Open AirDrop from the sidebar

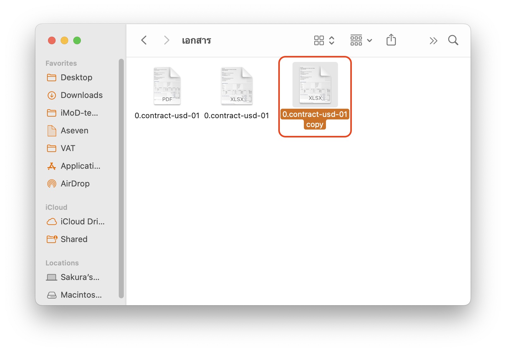pos(75,184)
